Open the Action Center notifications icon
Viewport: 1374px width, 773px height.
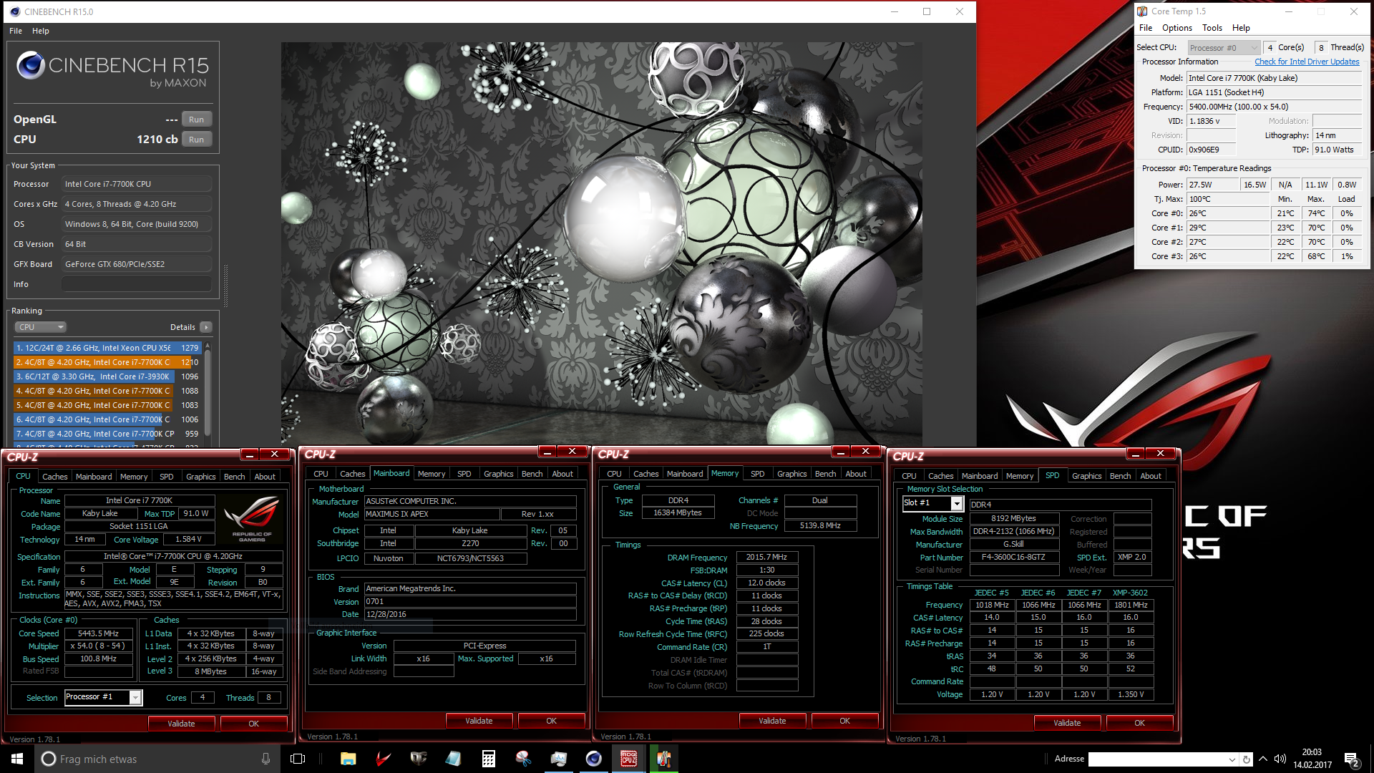click(x=1352, y=759)
